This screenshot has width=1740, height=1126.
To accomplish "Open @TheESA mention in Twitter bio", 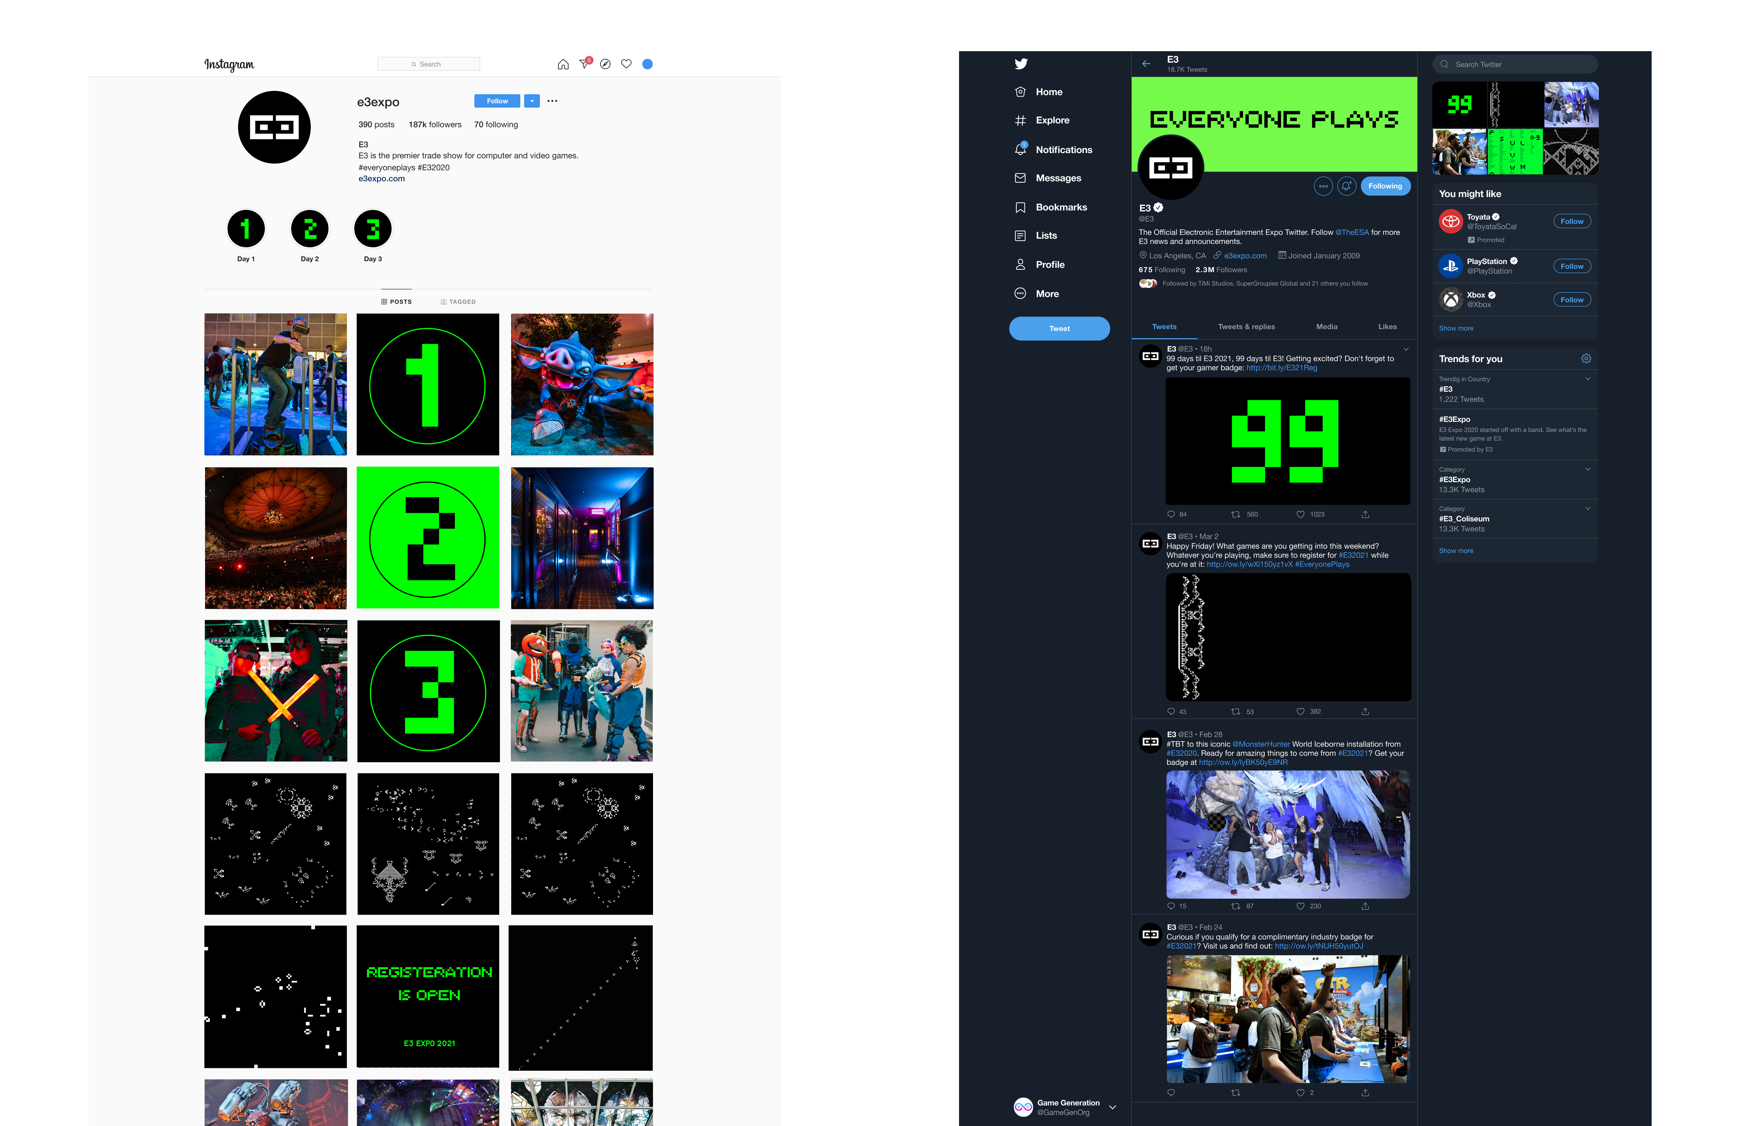I will [1352, 232].
